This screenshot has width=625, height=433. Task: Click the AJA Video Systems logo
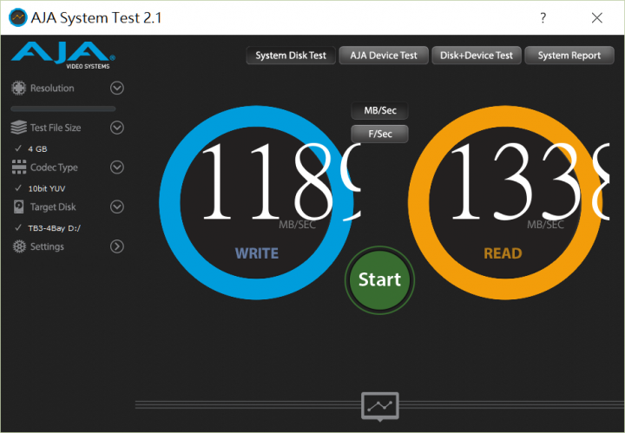63,55
